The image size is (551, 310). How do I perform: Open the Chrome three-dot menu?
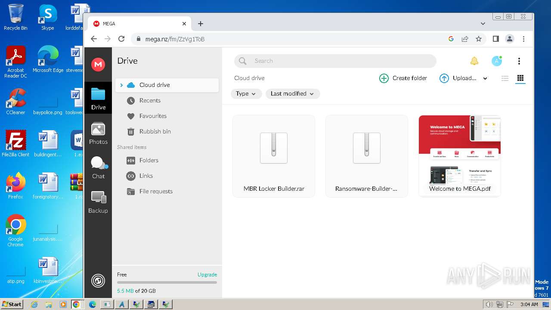[x=523, y=39]
